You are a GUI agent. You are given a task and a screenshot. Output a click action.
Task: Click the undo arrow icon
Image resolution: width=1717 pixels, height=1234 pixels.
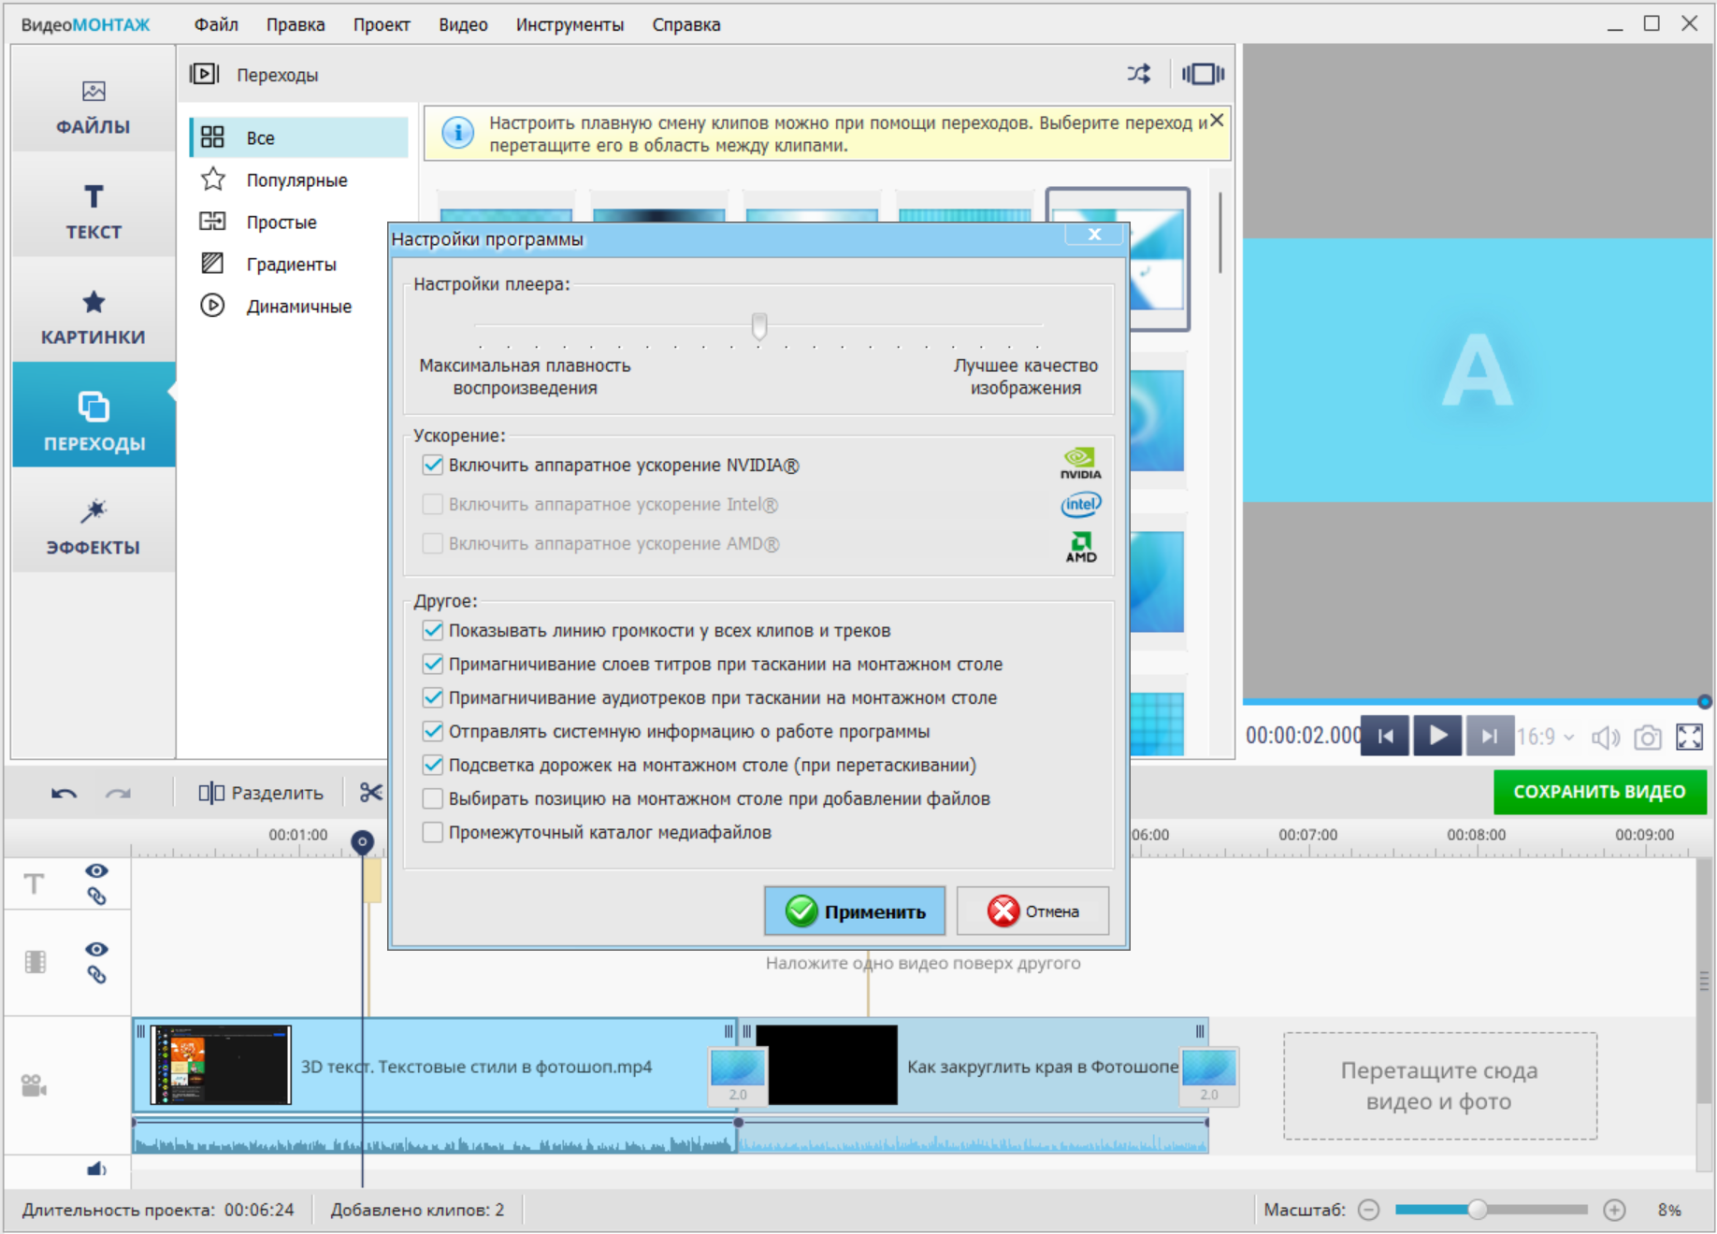[x=64, y=794]
